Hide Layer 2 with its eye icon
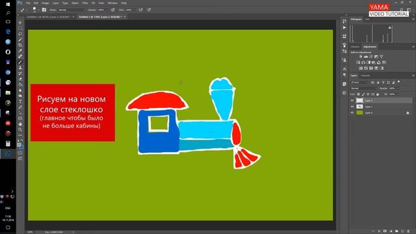This screenshot has height=234, width=416. [352, 101]
